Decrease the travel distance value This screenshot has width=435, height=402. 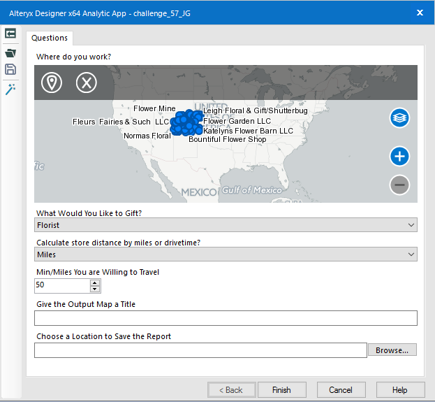pyautogui.click(x=96, y=289)
